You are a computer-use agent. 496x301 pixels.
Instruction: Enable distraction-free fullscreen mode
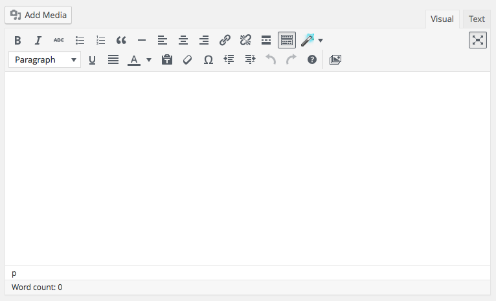[x=478, y=40]
